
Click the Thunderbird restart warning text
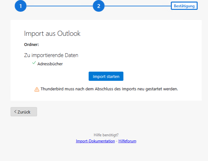click(x=109, y=89)
